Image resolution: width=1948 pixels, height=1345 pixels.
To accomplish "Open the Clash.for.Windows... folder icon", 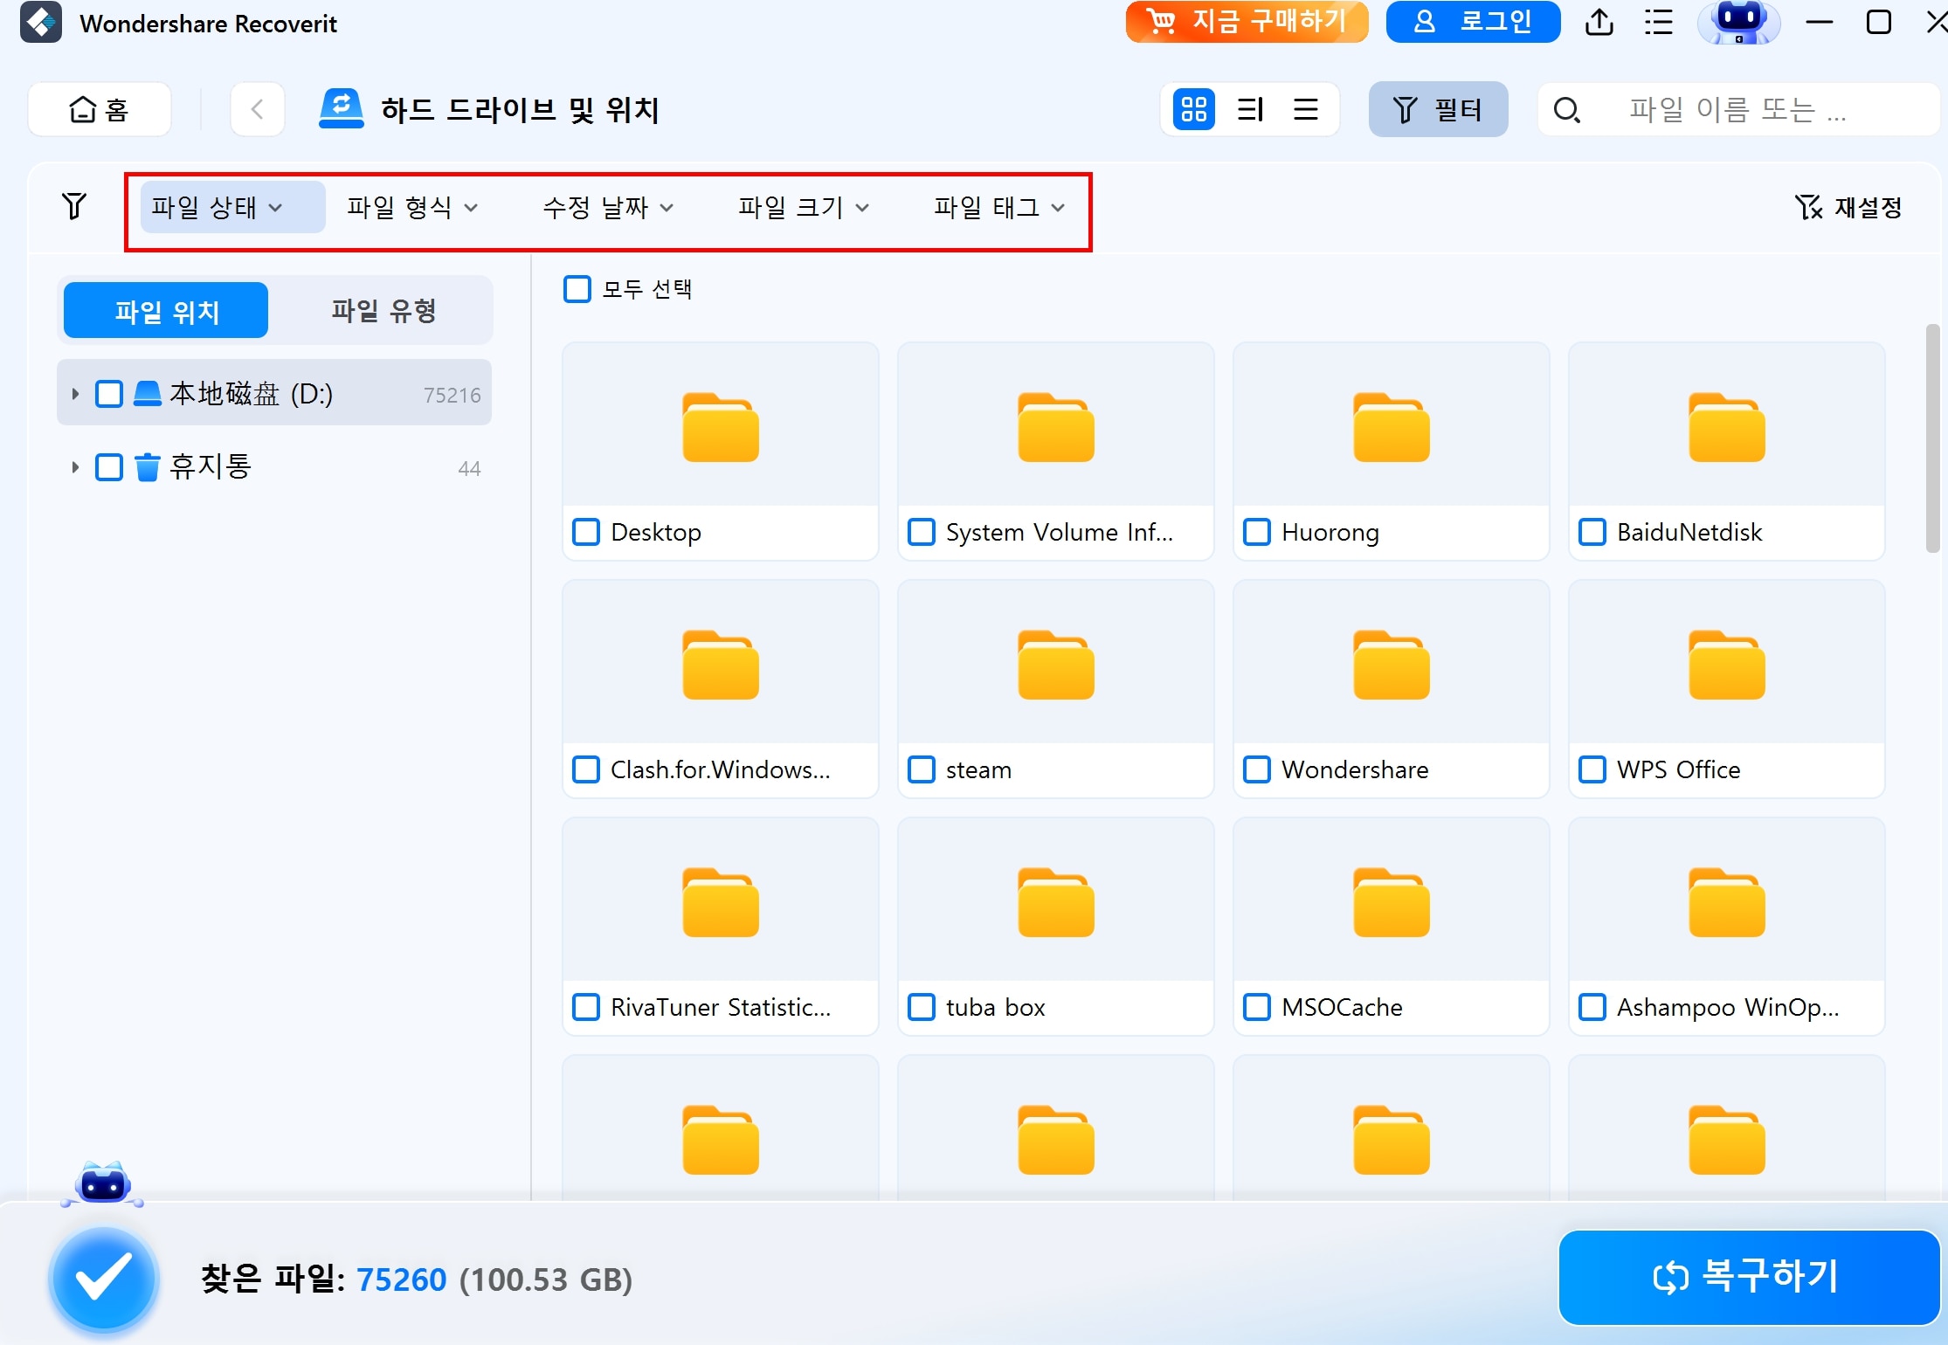I will coord(721,665).
